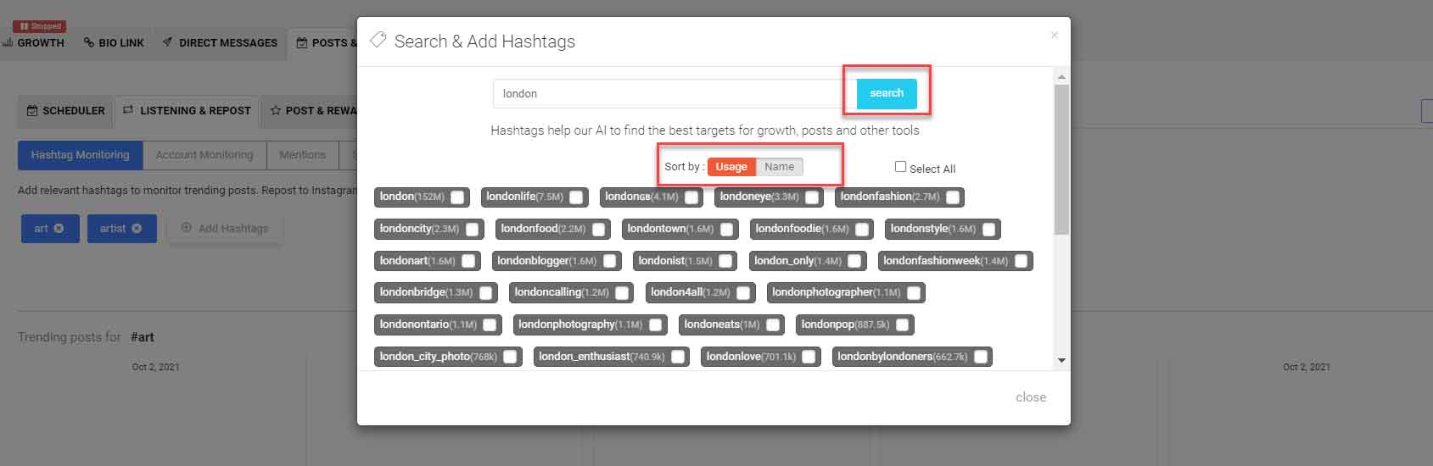Screen dimensions: 1433x466
Task: Check the londonstyle(1.6M) hashtag box
Action: 988,230
